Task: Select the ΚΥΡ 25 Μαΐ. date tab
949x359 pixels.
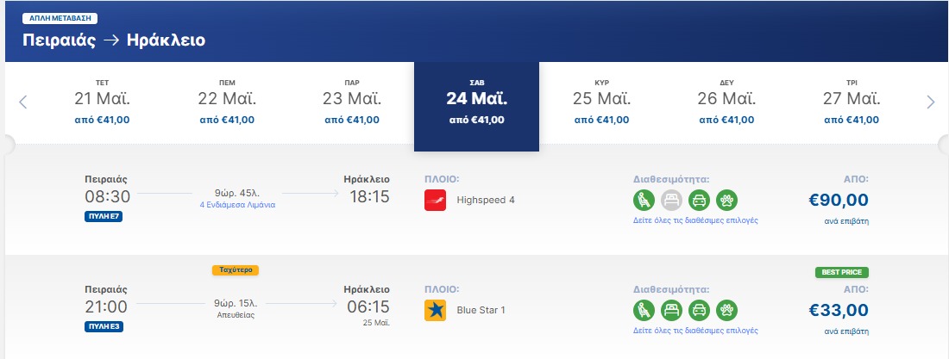Action: coord(601,102)
